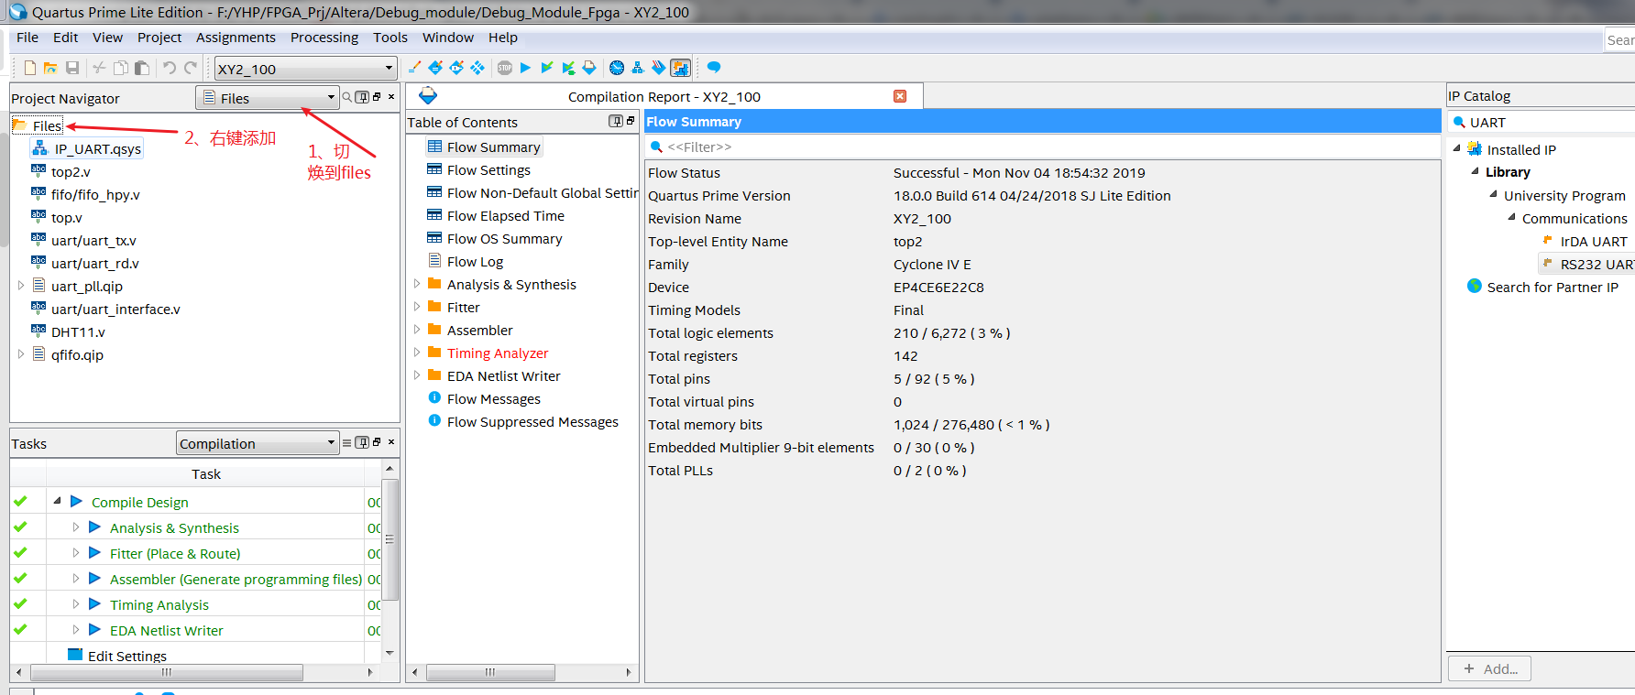Click the Project Navigator search magnifier icon
This screenshot has width=1635, height=695.
tap(347, 97)
